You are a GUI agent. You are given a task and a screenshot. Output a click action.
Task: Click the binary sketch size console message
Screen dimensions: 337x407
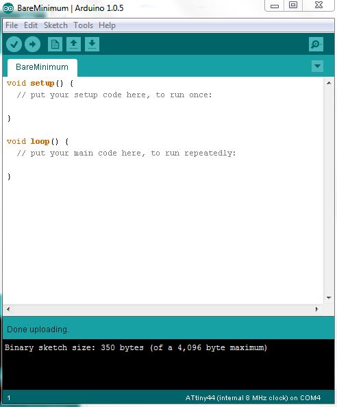pyautogui.click(x=136, y=347)
